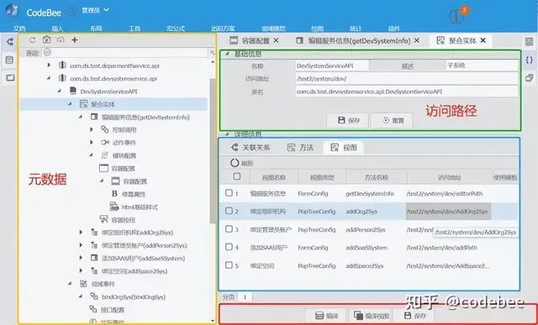Image resolution: width=538 pixels, height=325 pixels.
Task: Check row 4 checkbox for addSaaSSystem
Action: [229, 247]
